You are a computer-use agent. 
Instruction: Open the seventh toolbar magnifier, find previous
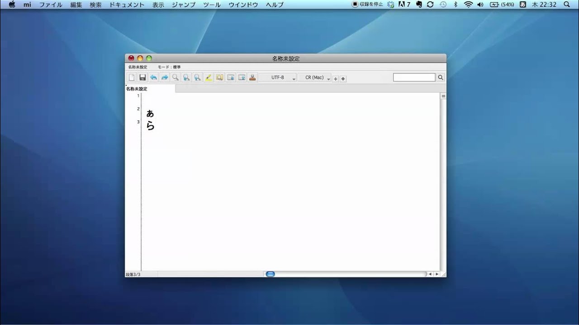point(197,77)
